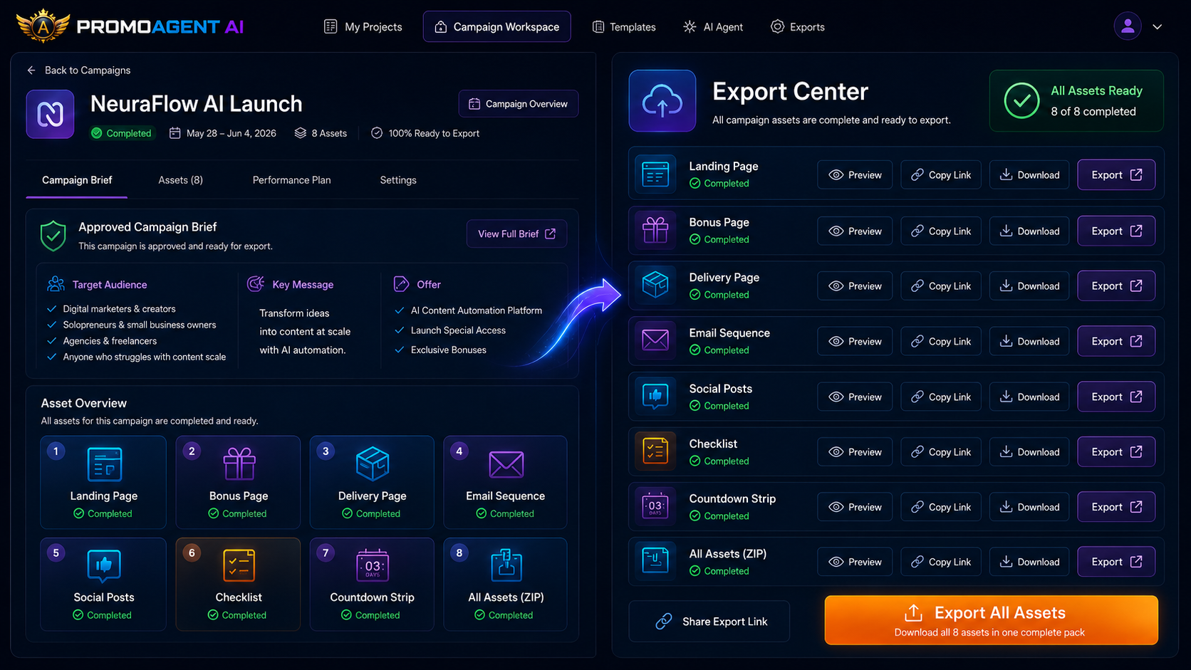The width and height of the screenshot is (1191, 670).
Task: Go back to Campaigns
Action: coord(78,70)
